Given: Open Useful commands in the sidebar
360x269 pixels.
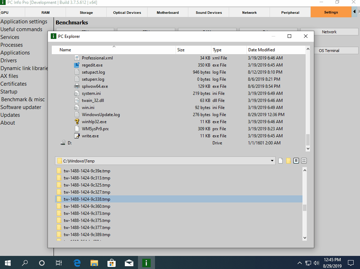Looking at the screenshot, I should 21,29.
